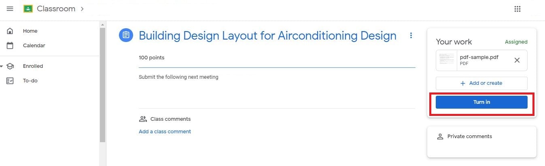Click the Calendar icon in sidebar
Viewport: 545px width, 166px height.
pyautogui.click(x=10, y=46)
